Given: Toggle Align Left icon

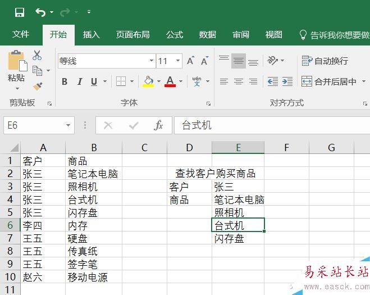Looking at the screenshot, I should tap(224, 81).
